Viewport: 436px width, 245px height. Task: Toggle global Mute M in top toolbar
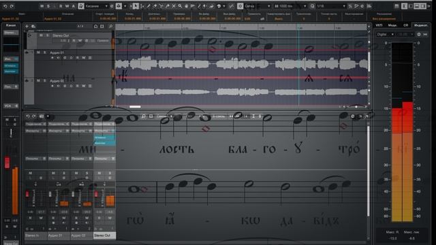click(42, 6)
